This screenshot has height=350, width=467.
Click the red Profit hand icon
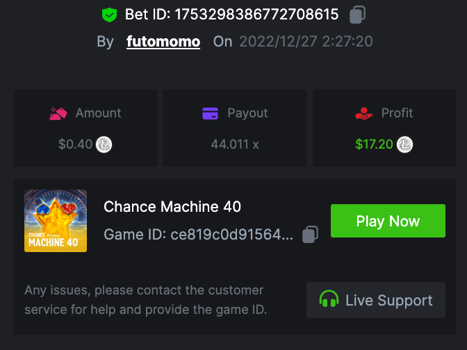pos(363,113)
